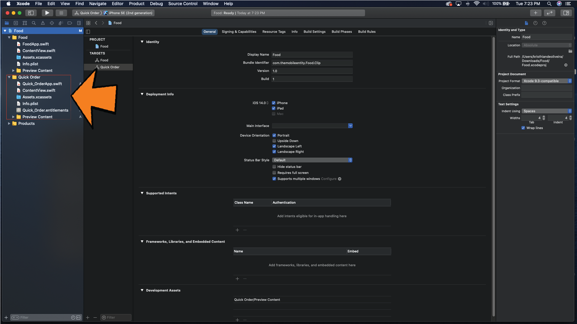
Task: Add a new target with plus button
Action: pyautogui.click(x=88, y=317)
